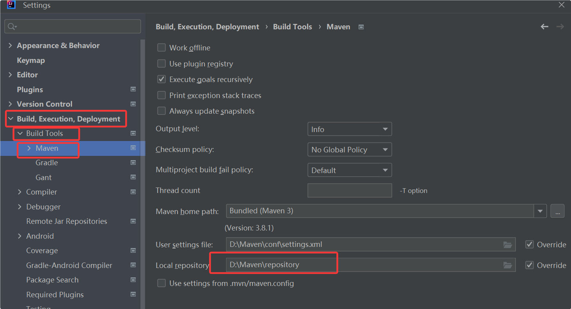Click the forward arrow icon
Screen dimensions: 571x309
coord(560,27)
